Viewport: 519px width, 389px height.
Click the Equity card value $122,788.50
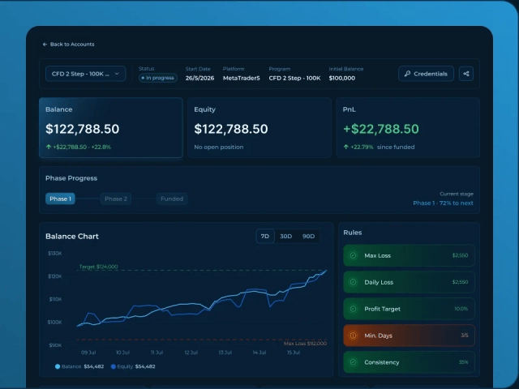231,129
